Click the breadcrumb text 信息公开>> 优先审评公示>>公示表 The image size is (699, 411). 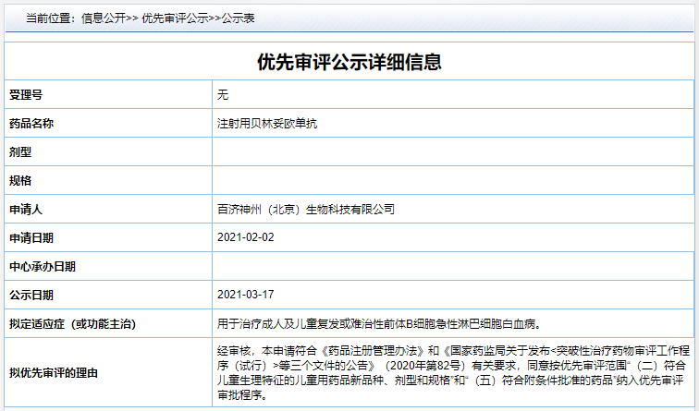[x=168, y=18]
